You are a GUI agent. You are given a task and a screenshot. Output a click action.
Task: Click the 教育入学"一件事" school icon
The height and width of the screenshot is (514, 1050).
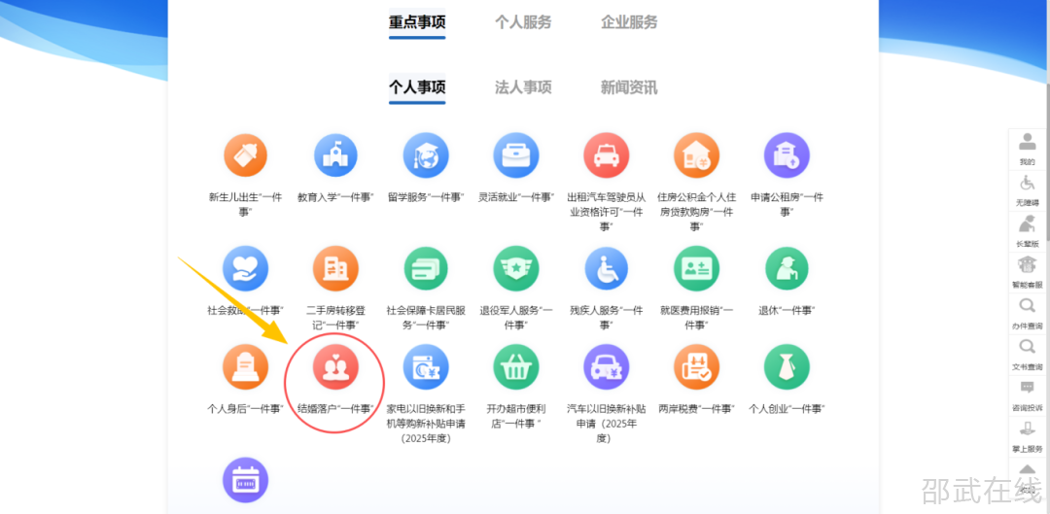pyautogui.click(x=335, y=155)
